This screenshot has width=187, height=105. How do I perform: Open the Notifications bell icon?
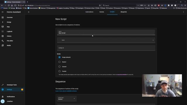(3, 97)
